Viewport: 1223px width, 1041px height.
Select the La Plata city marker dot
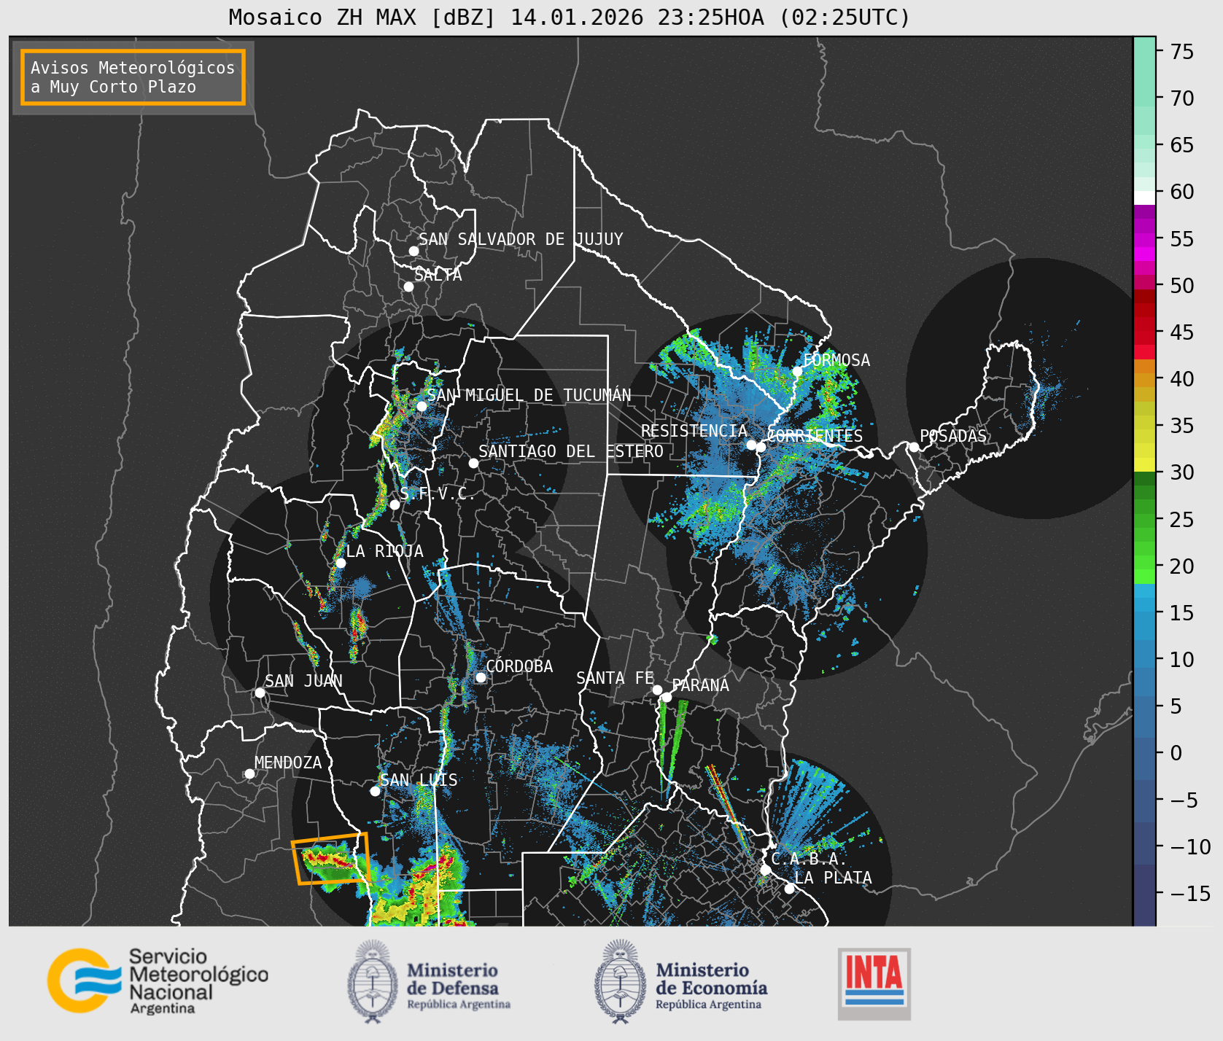(x=789, y=888)
